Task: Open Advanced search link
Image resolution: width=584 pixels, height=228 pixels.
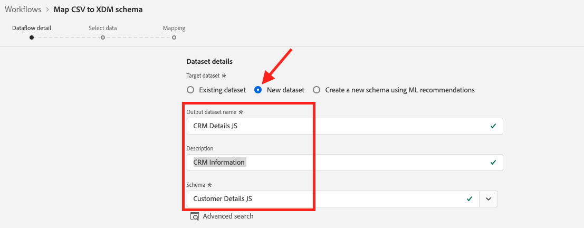Action: coord(228,216)
